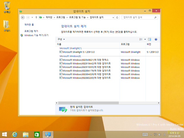Open 프로그램 제거 link

31,31
